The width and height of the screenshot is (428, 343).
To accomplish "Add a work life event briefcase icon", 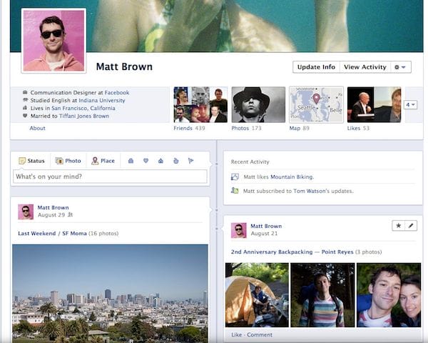I will (131, 161).
